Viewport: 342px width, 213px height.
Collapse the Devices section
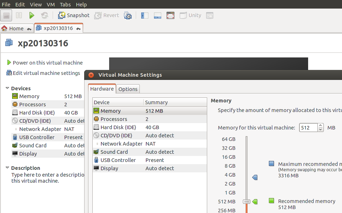click(7, 88)
